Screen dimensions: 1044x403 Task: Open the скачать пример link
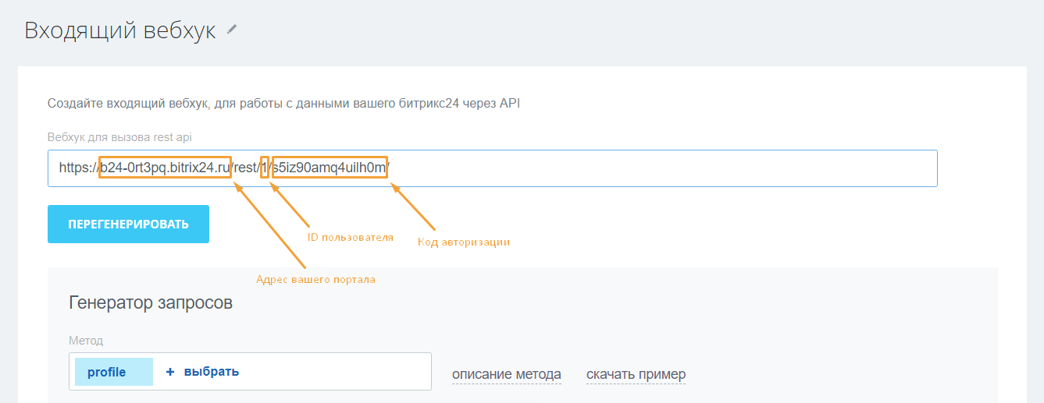636,375
